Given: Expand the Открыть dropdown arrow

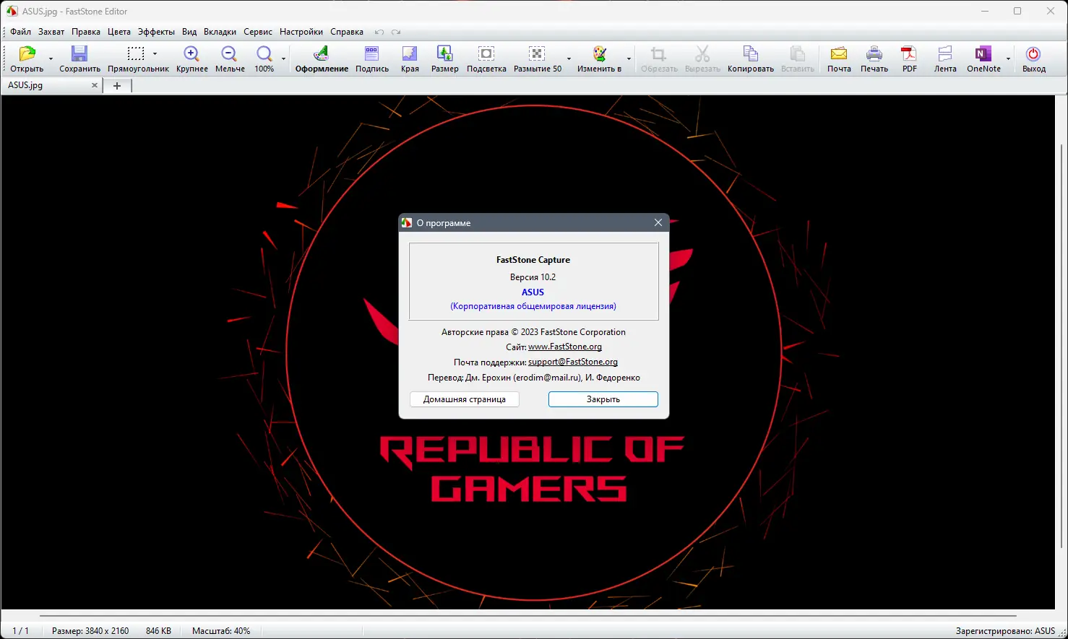Looking at the screenshot, I should coord(51,58).
